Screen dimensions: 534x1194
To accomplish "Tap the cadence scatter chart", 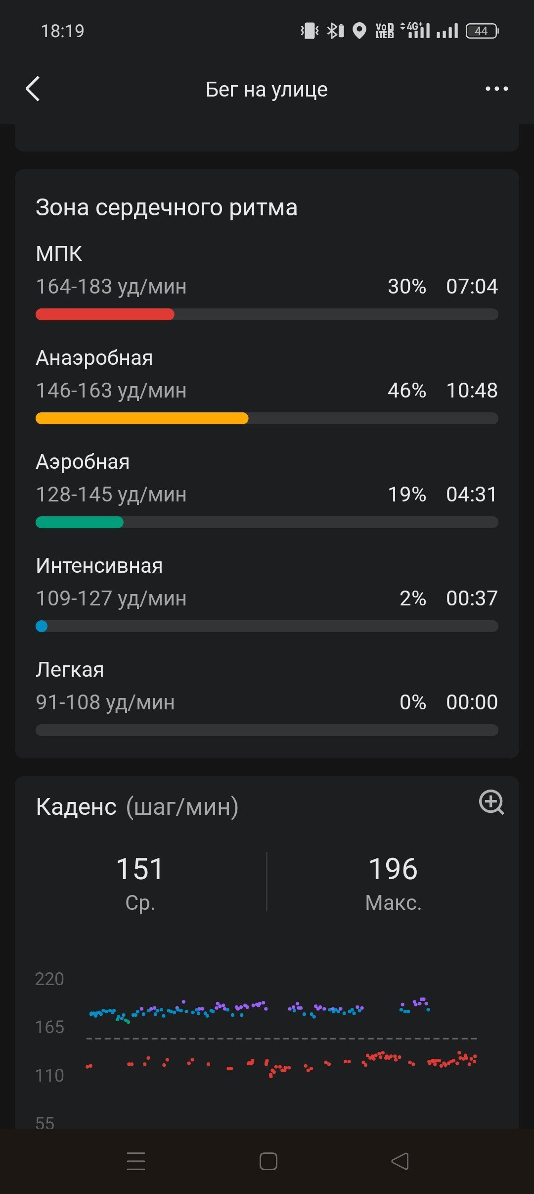I will click(281, 1040).
